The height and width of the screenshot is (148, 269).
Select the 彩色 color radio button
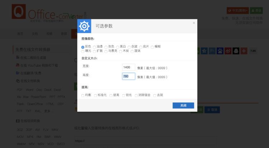point(83,47)
